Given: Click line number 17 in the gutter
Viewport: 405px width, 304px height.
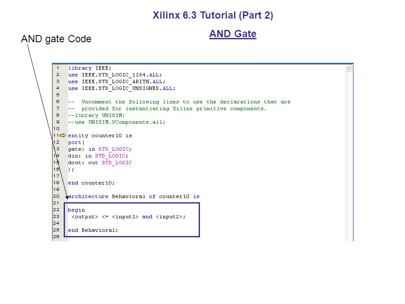Looking at the screenshot, I should coord(56,176).
